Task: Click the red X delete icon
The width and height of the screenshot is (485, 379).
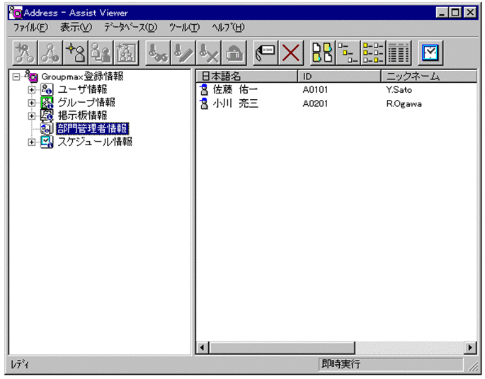Action: 291,53
